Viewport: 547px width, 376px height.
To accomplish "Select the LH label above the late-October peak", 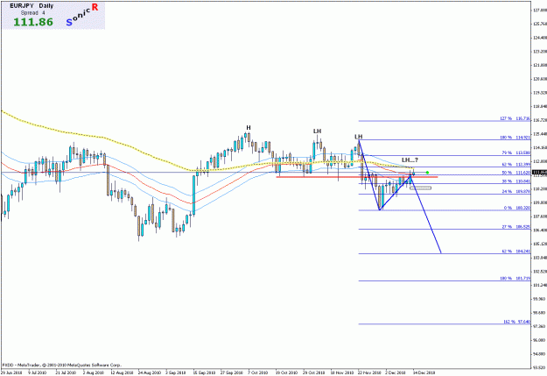I will pos(317,131).
